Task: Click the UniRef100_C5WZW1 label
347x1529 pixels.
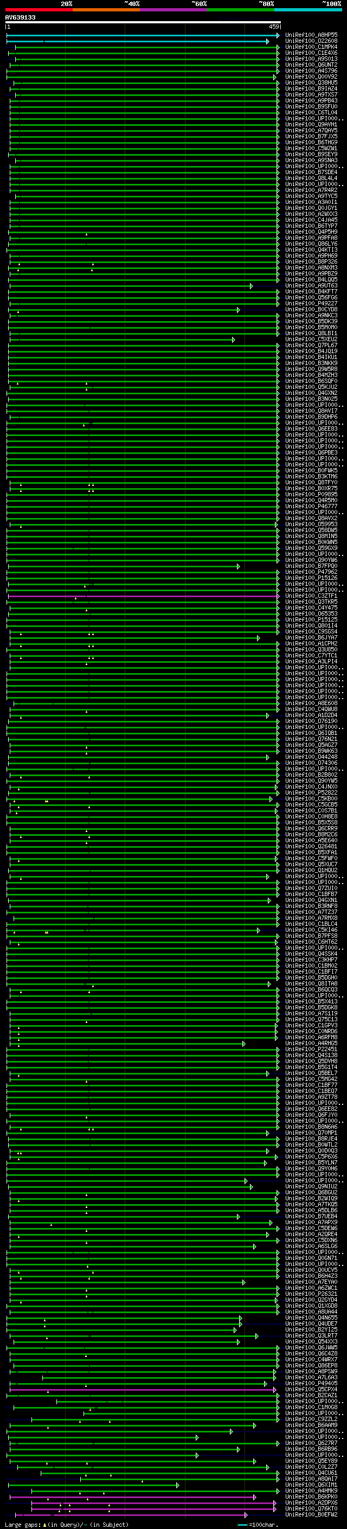Action: 311,149
